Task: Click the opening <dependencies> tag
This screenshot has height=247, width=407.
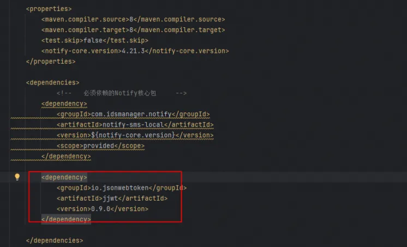Action: (x=52, y=82)
